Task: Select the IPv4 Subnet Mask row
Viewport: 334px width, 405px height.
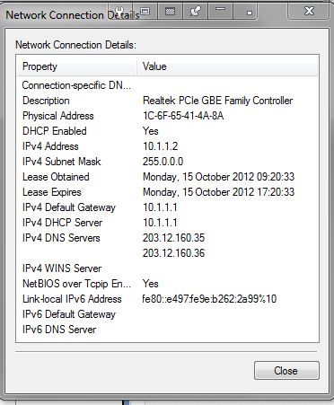Action: (x=167, y=162)
